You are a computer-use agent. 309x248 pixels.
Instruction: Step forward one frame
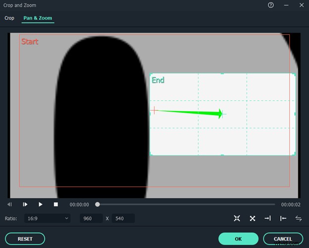[x=25, y=204]
